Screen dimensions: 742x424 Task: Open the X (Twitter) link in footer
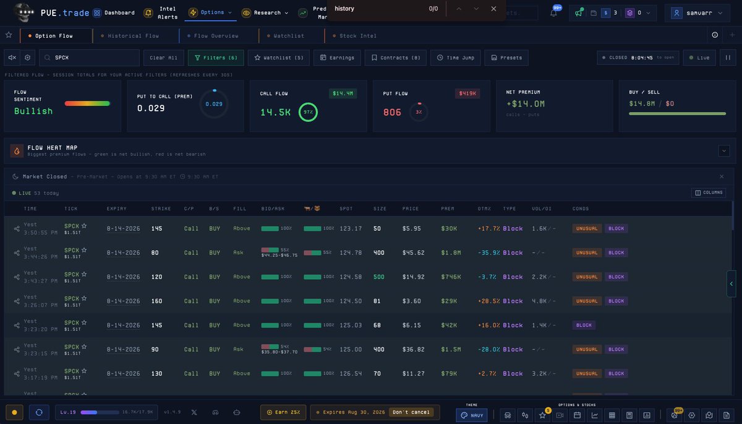194,412
